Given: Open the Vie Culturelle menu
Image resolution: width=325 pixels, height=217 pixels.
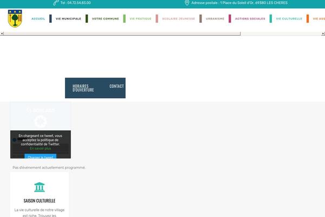Looking at the screenshot, I should tap(289, 18).
